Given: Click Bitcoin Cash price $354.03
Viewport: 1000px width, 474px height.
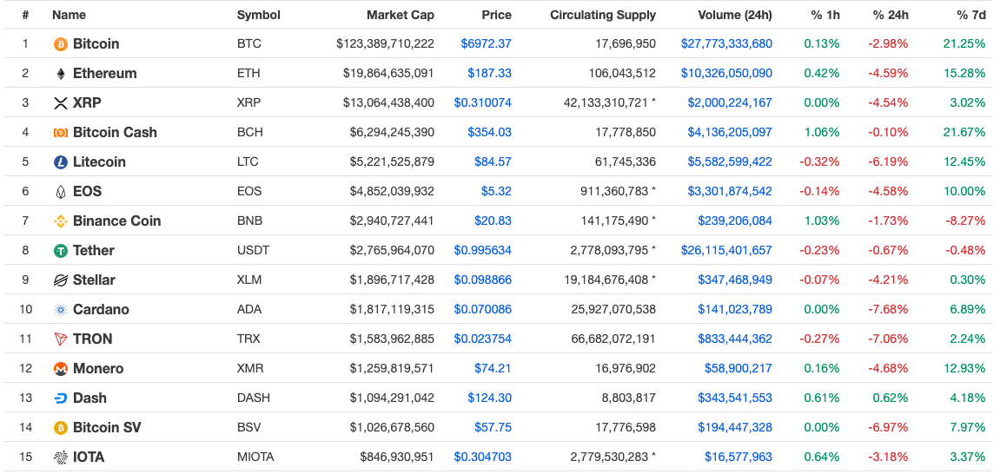Looking at the screenshot, I should [x=489, y=133].
